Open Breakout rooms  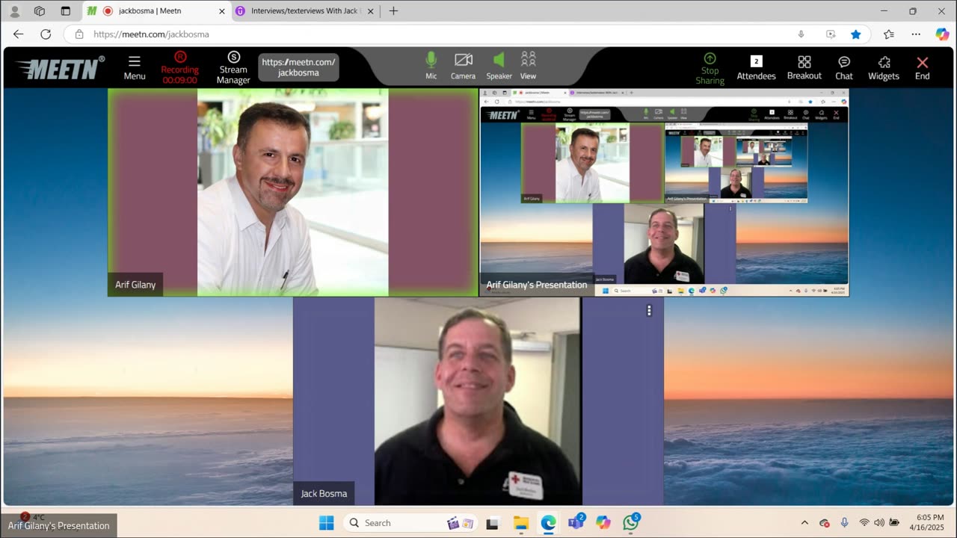[804, 67]
